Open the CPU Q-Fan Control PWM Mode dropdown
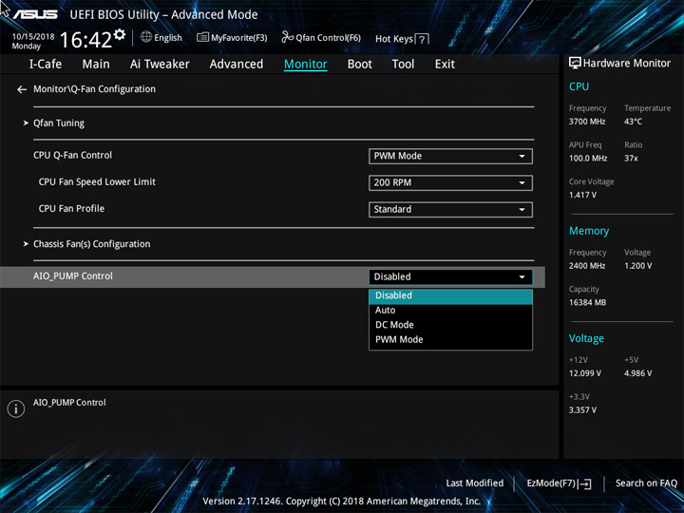 (450, 156)
